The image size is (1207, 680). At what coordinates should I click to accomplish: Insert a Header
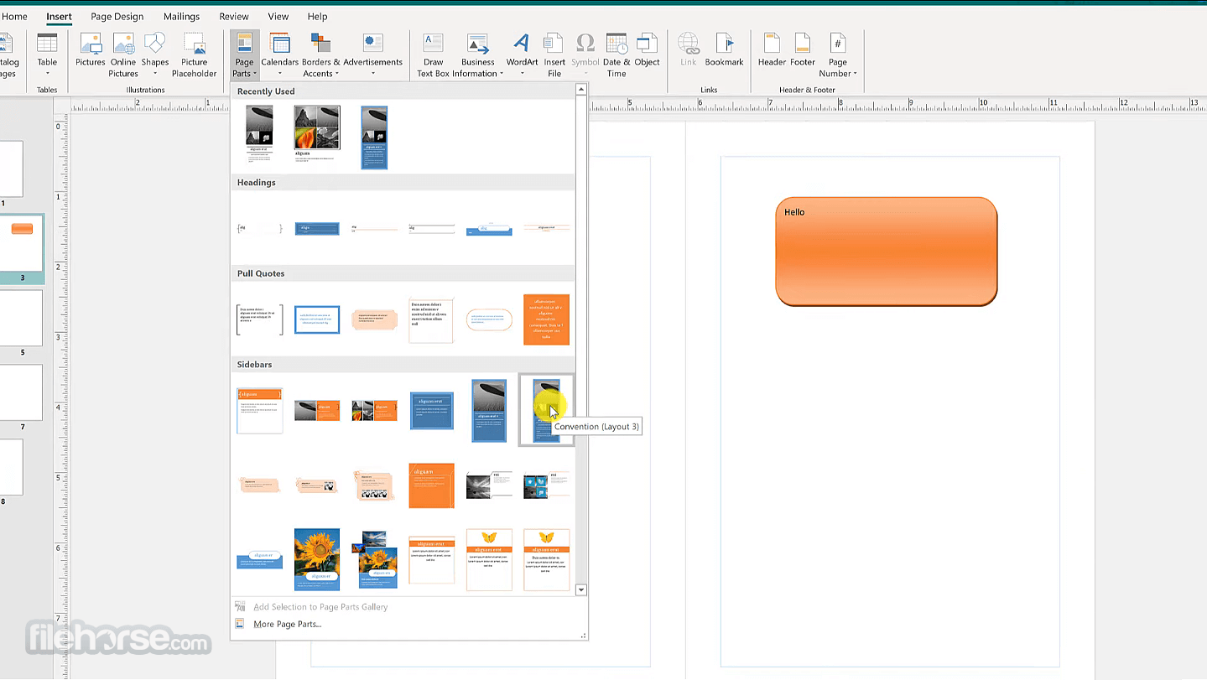coord(772,51)
